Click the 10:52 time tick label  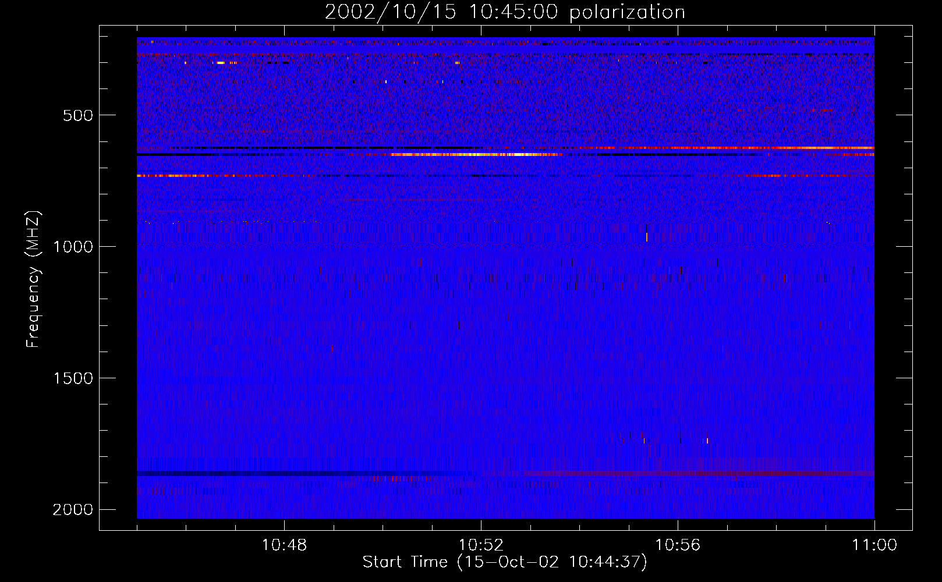click(481, 545)
